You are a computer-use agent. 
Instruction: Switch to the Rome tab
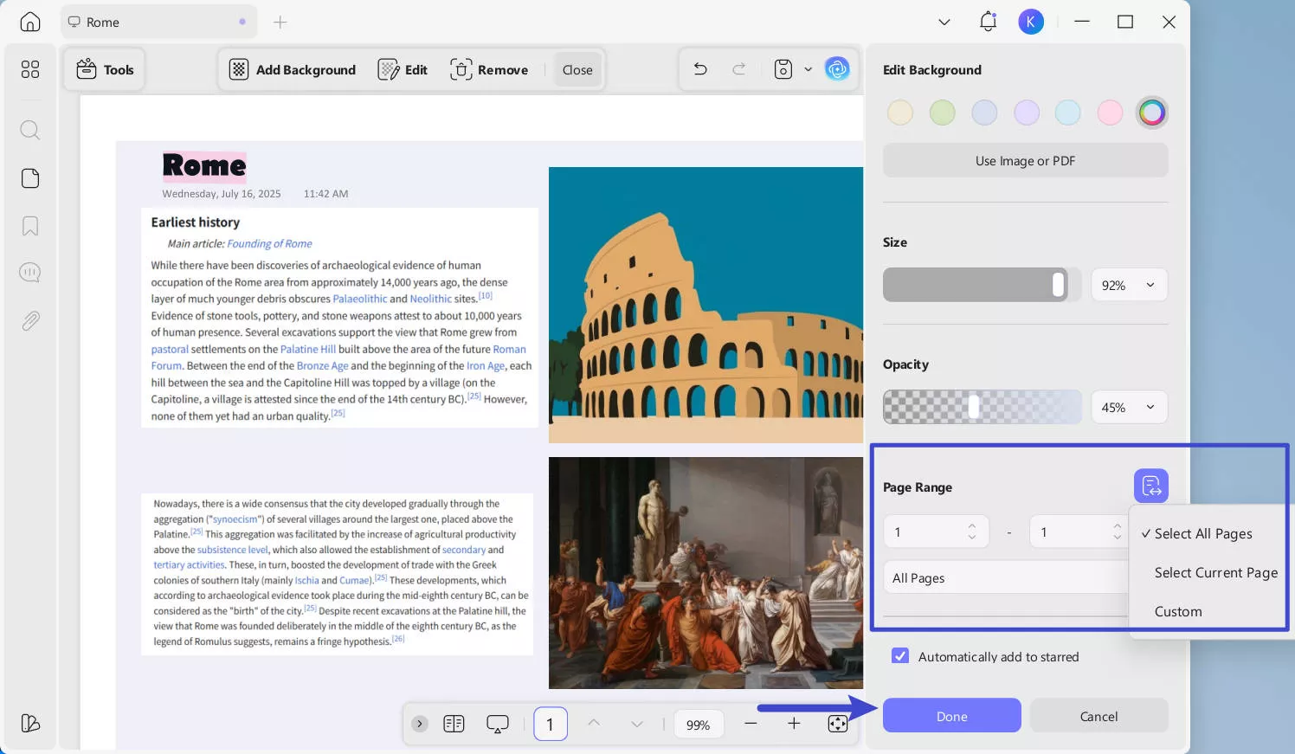tap(159, 22)
